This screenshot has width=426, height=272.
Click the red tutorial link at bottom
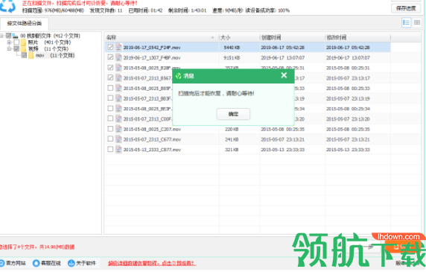152,263
